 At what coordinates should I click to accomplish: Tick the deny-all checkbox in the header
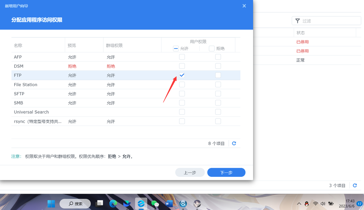[212, 48]
